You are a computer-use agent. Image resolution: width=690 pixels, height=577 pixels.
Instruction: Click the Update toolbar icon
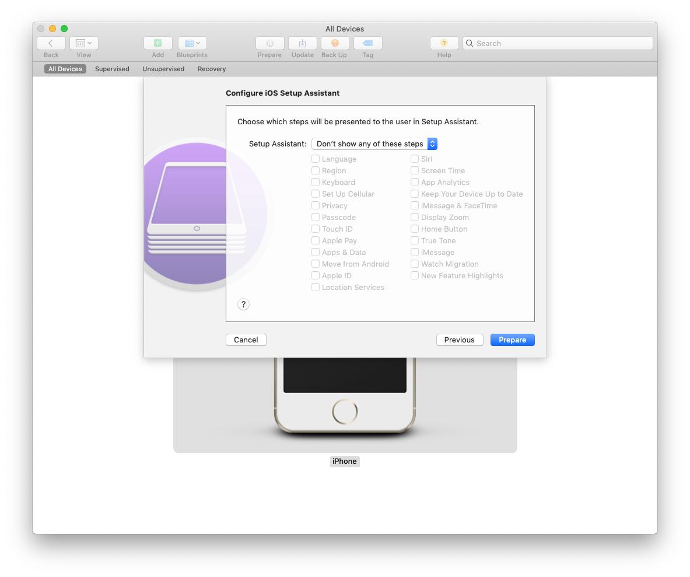302,43
